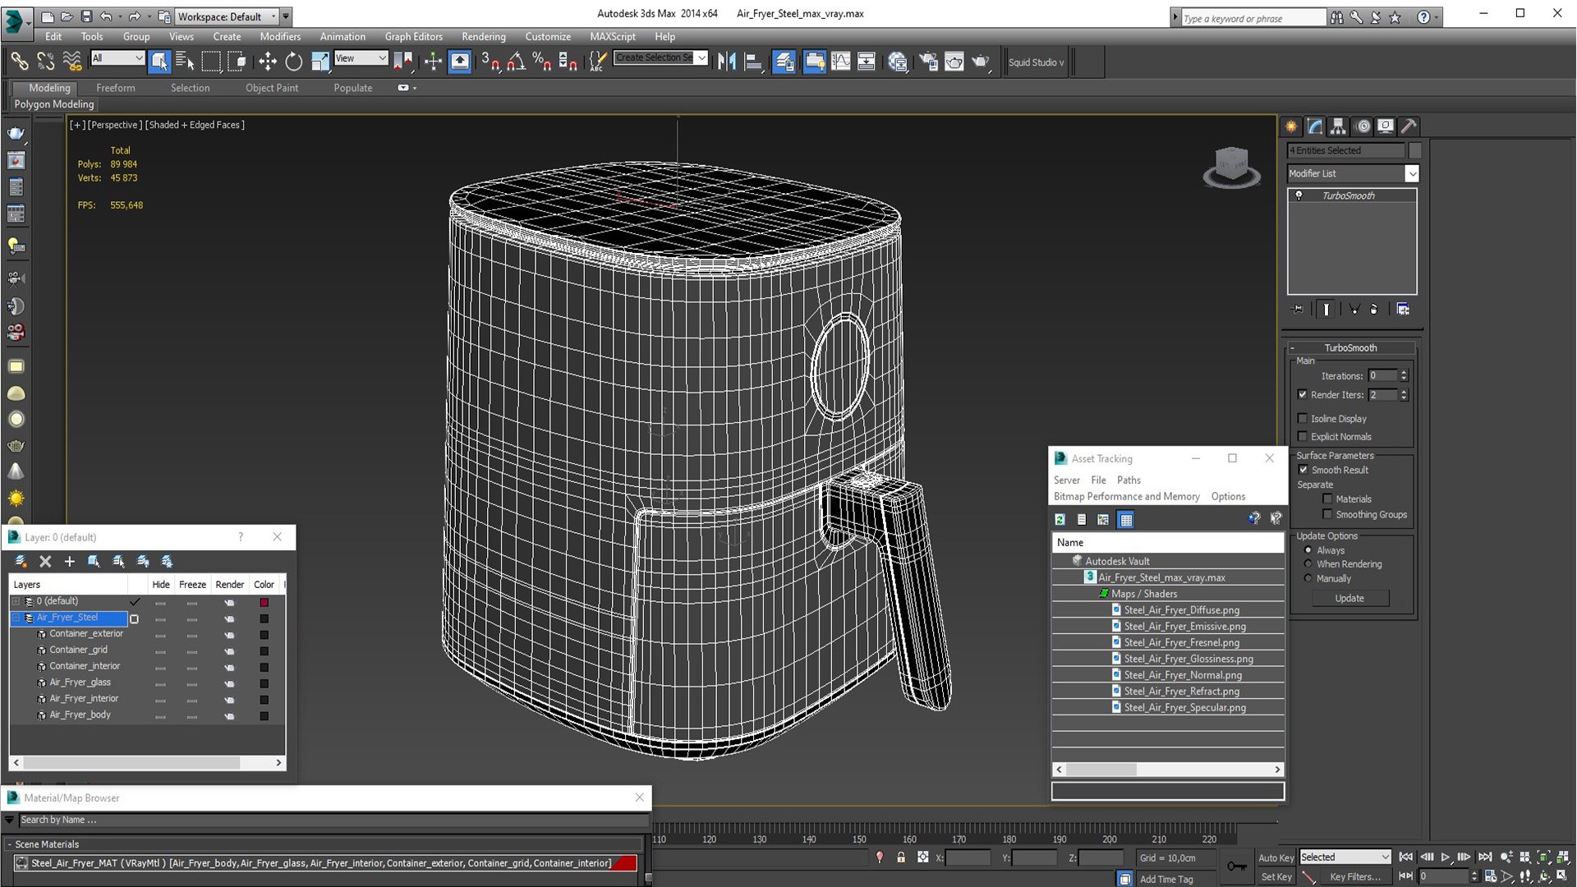Viewport: 1577px width, 887px height.
Task: Open the Utilities hammer panel tab
Action: (x=1409, y=126)
